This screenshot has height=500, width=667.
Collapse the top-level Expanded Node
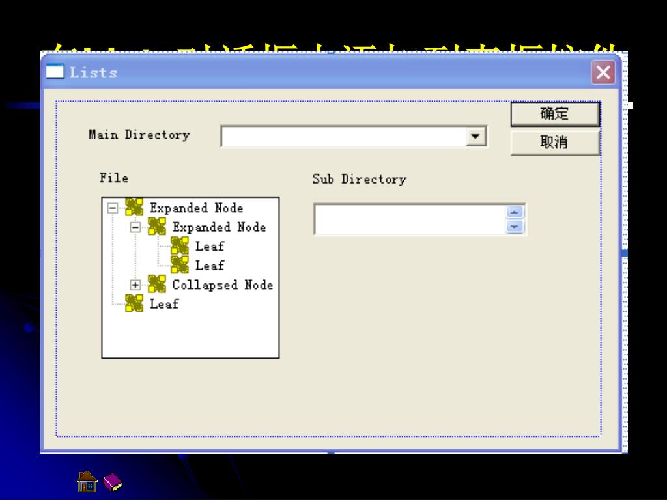point(112,208)
